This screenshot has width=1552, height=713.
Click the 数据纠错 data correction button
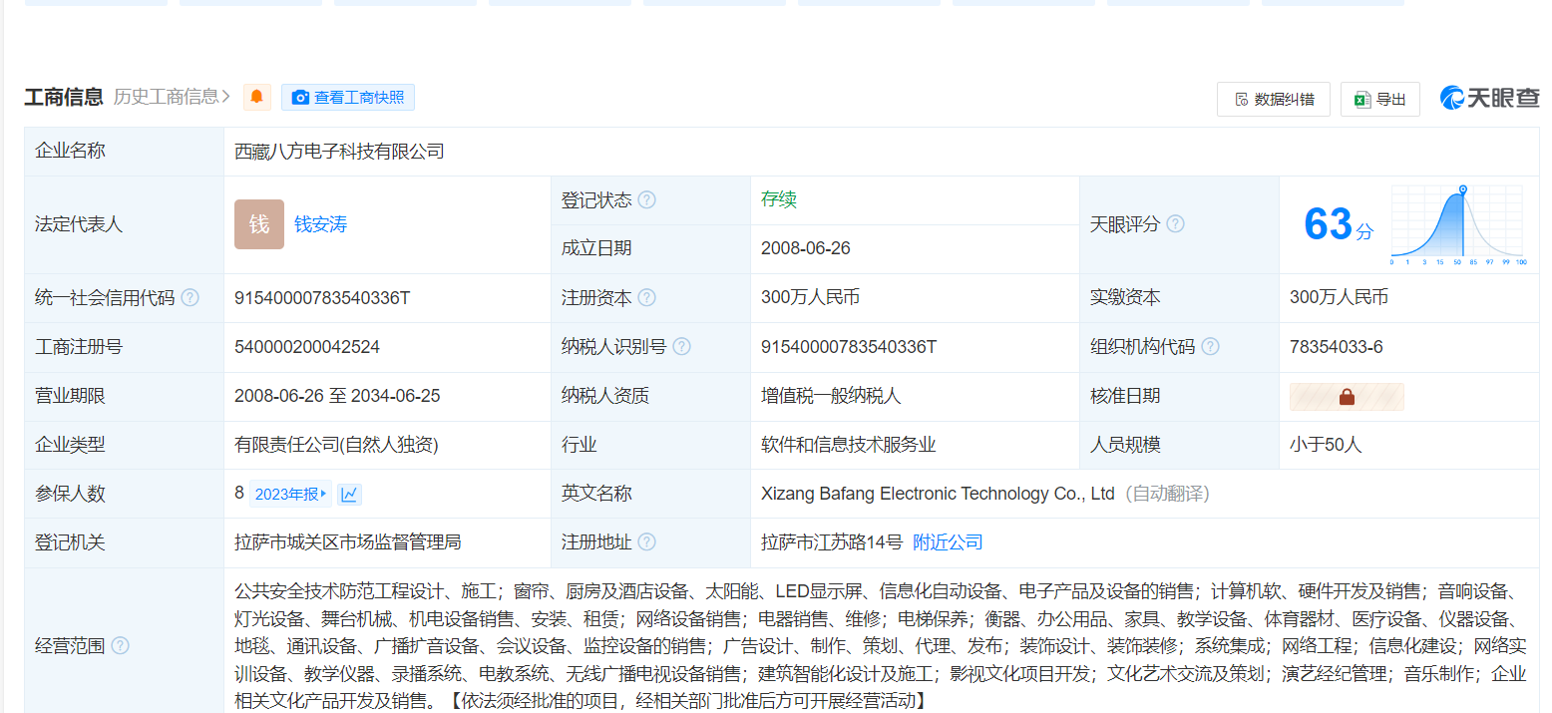click(1274, 99)
